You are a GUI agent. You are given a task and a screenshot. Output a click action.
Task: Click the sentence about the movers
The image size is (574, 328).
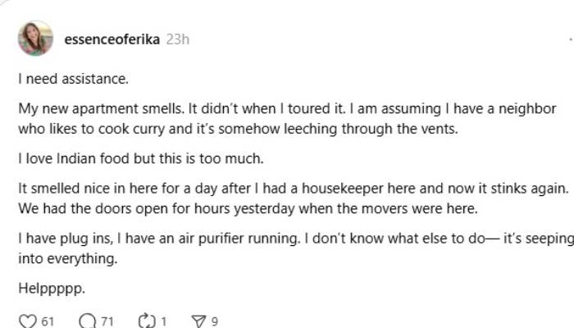tap(246, 208)
